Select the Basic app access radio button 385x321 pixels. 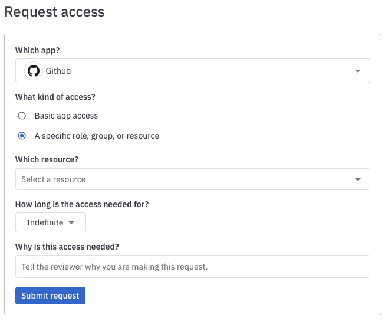(x=22, y=116)
